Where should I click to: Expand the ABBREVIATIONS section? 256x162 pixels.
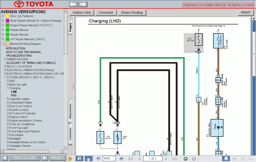(x=5, y=59)
